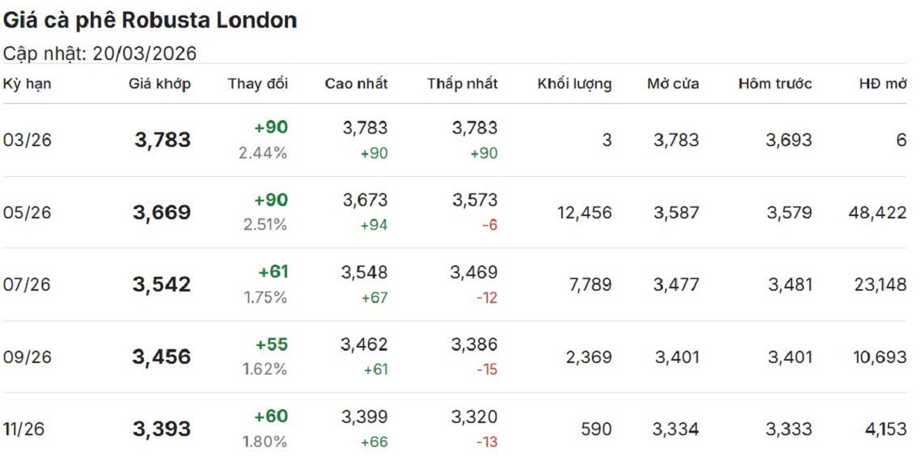Select the Cao nhất column header
Image resolution: width=924 pixels, height=456 pixels.
357,84
